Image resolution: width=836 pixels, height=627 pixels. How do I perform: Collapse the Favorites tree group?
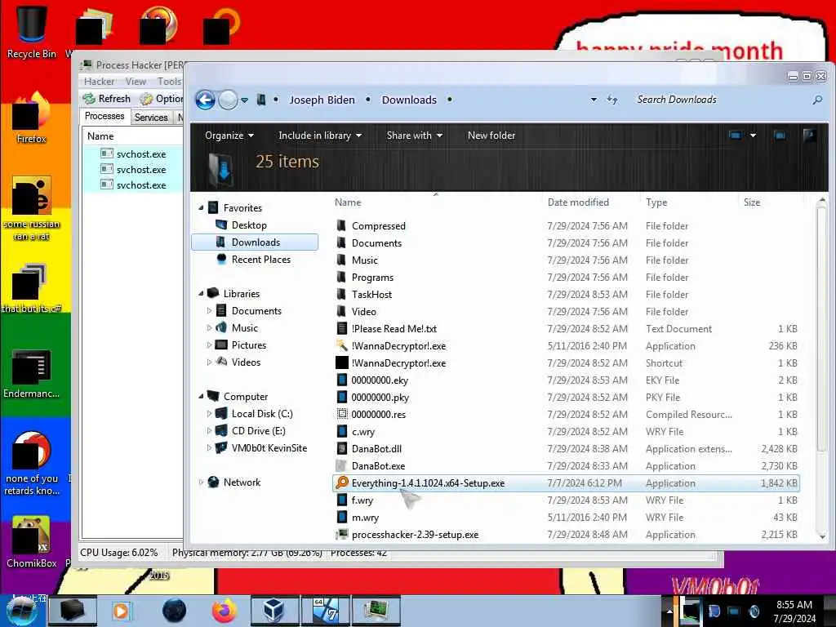click(x=201, y=208)
